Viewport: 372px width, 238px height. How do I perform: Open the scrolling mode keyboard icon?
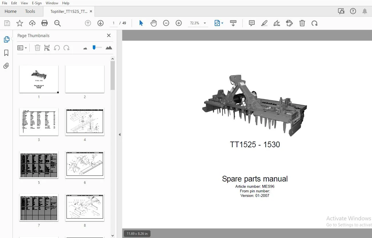point(233,23)
